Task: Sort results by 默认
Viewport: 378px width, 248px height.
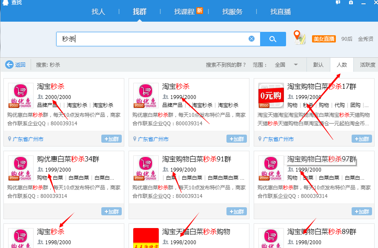Action: (318, 65)
